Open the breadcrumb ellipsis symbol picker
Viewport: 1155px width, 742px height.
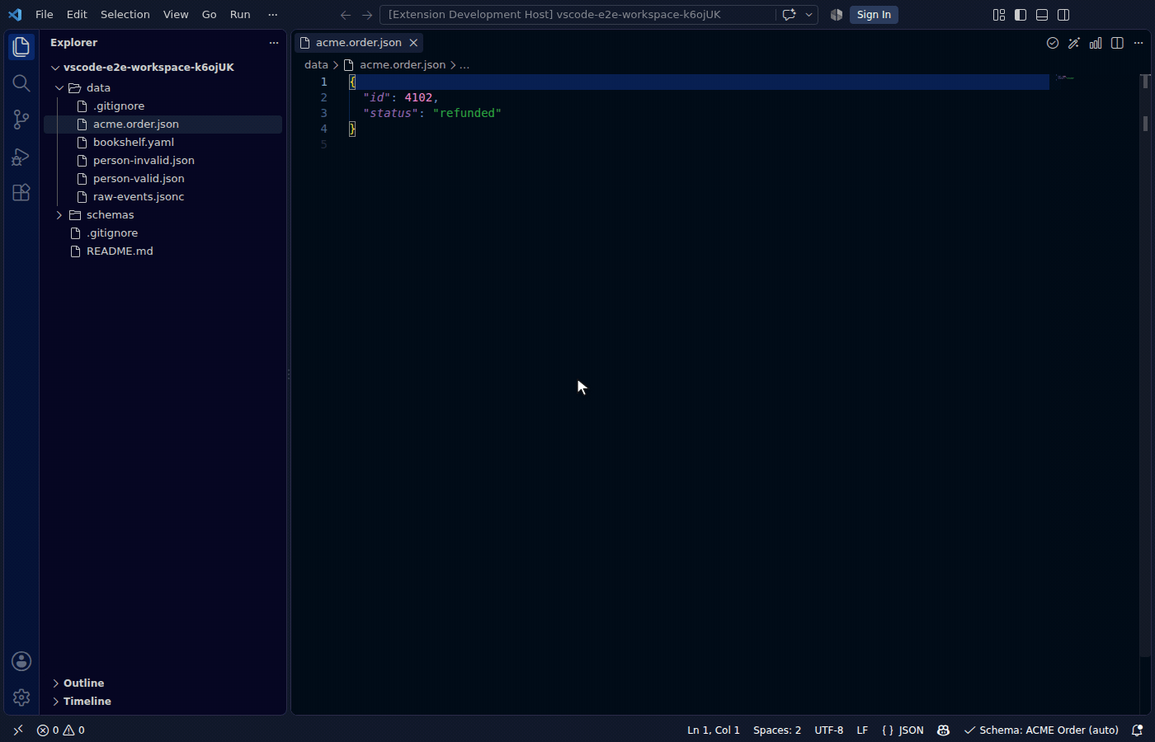click(464, 64)
